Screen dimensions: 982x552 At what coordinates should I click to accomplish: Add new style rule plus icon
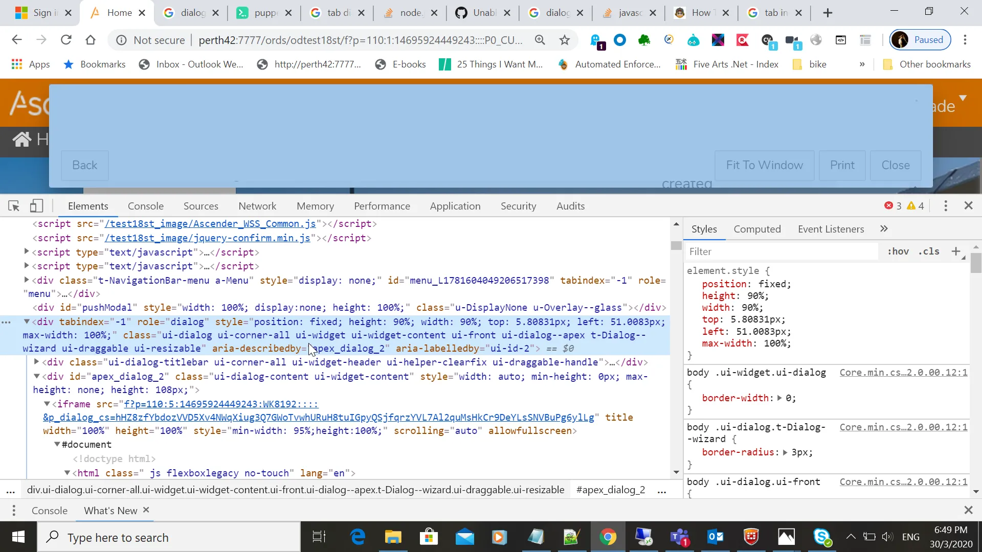(x=955, y=251)
